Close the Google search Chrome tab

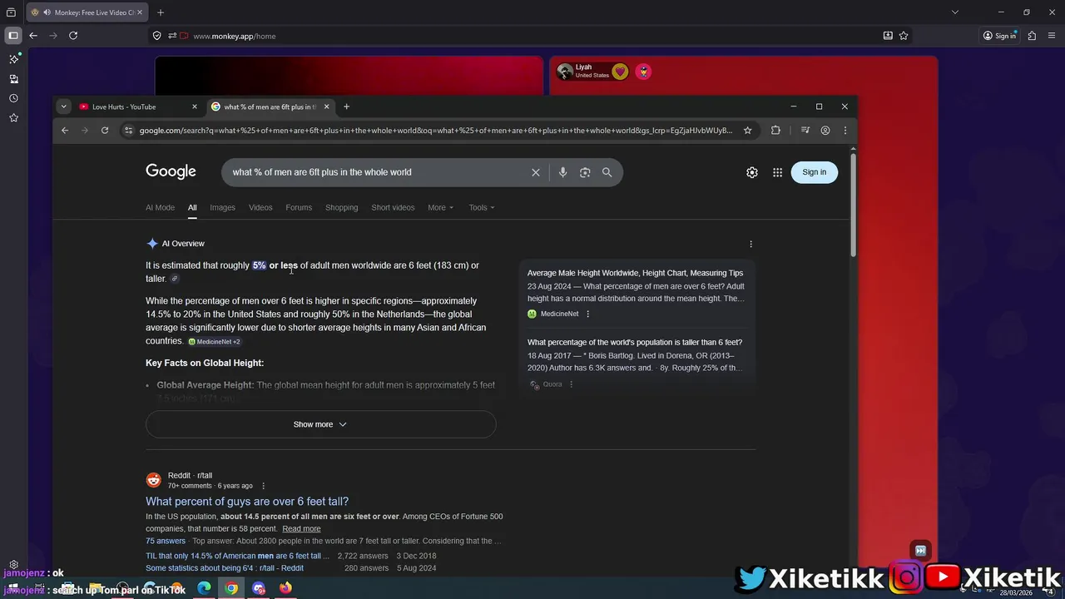(x=326, y=106)
